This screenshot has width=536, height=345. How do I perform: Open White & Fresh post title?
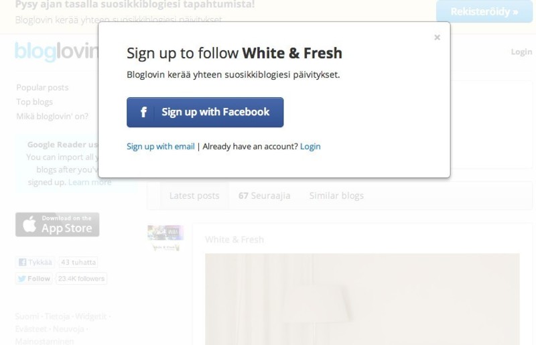(x=234, y=239)
